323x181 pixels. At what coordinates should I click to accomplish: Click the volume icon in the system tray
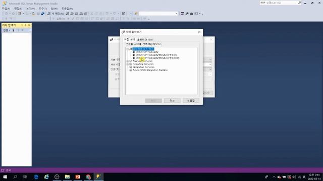click(294, 177)
